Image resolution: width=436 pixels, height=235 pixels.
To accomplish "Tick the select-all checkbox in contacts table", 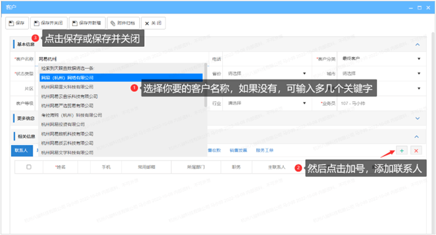I will [x=29, y=167].
